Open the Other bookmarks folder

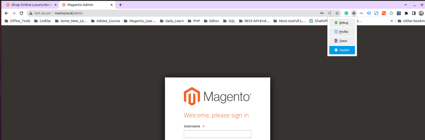tap(411, 21)
